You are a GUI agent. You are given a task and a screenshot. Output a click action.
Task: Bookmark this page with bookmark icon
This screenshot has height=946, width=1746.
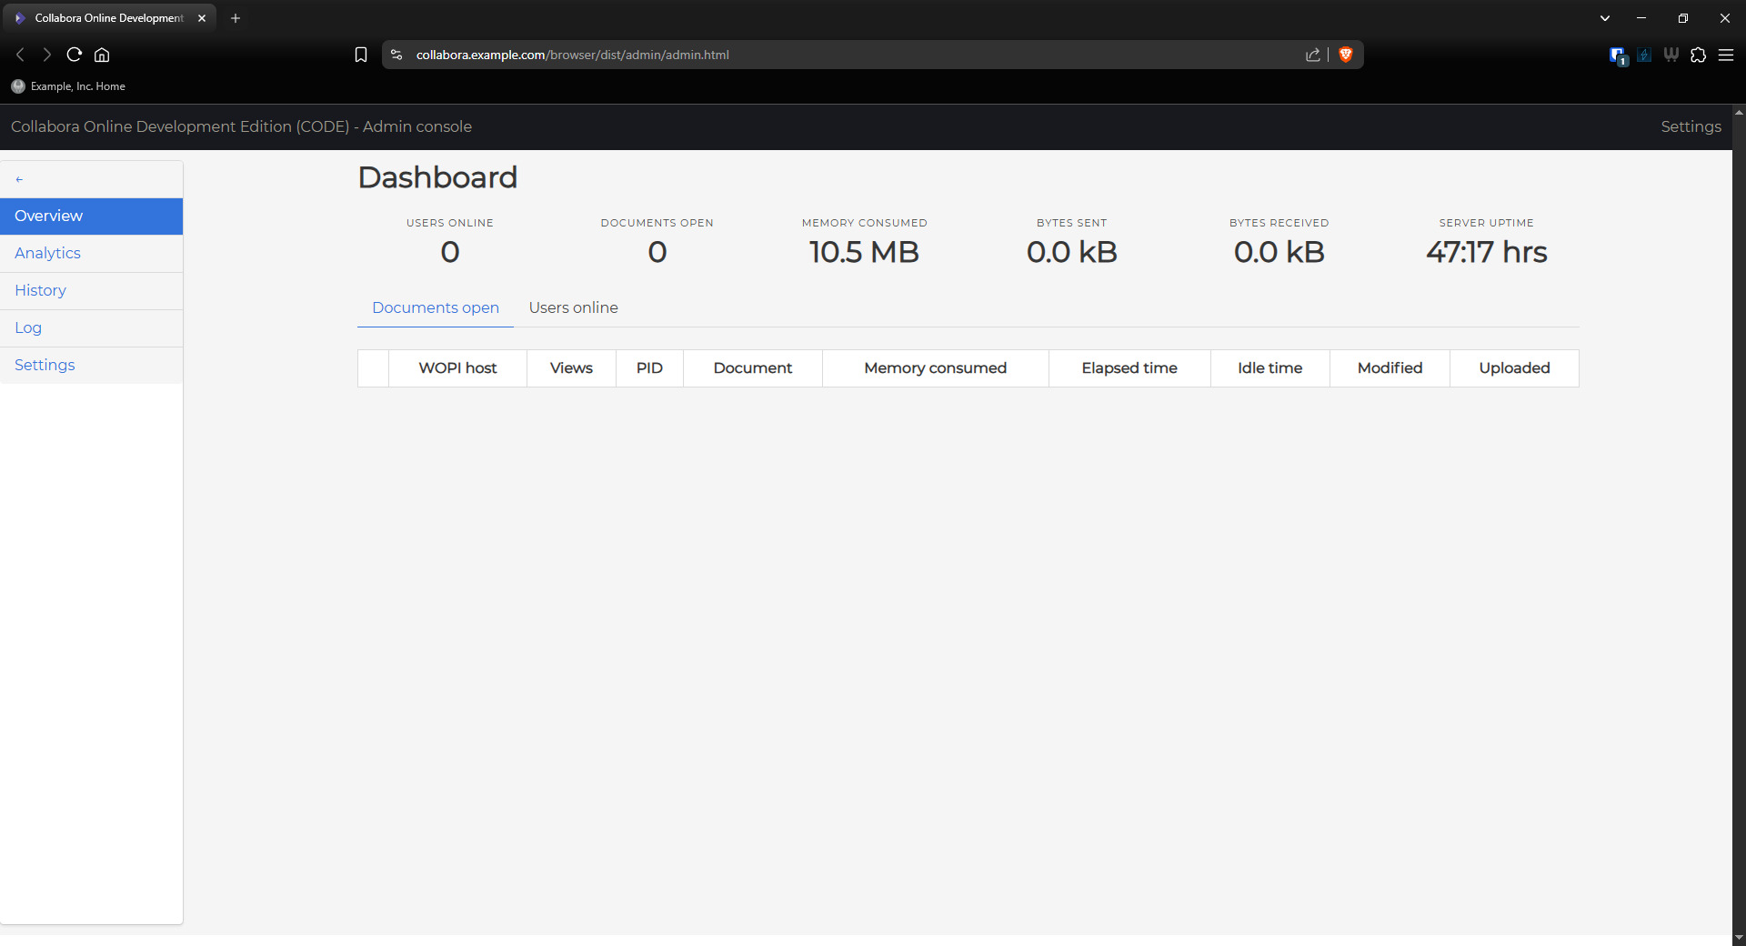(x=361, y=55)
